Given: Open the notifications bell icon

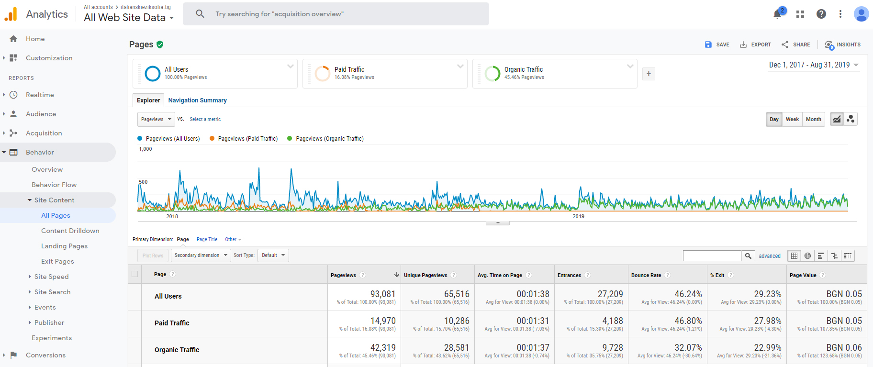Looking at the screenshot, I should coord(777,14).
